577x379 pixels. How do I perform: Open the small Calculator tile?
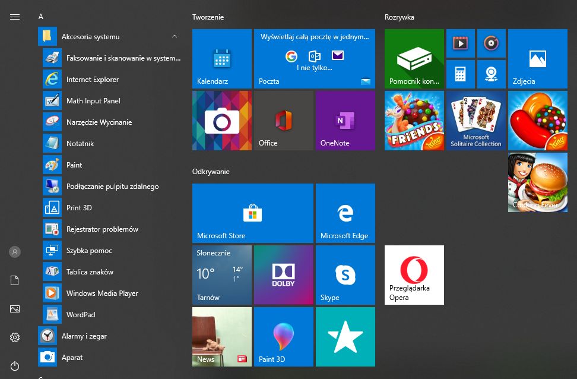tap(460, 74)
